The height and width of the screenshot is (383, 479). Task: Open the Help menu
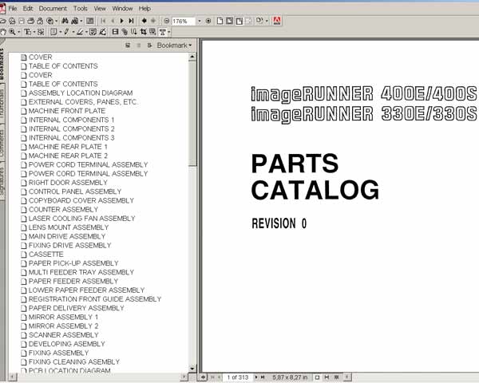point(144,9)
